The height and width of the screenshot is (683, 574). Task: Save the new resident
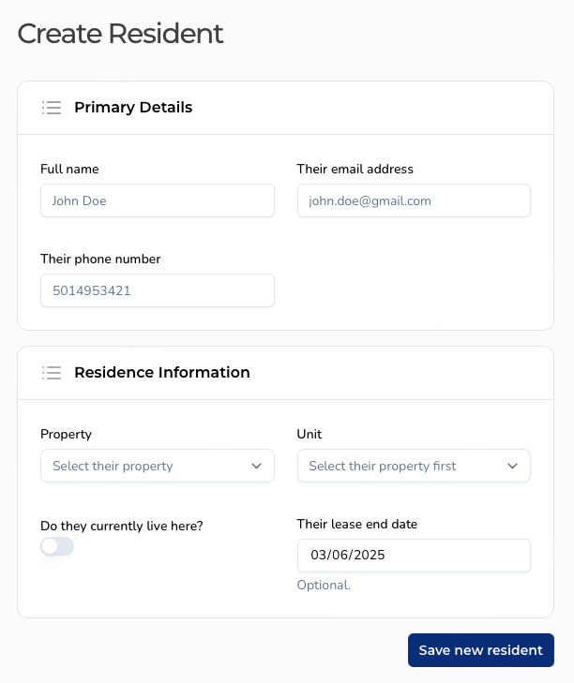[x=481, y=650]
